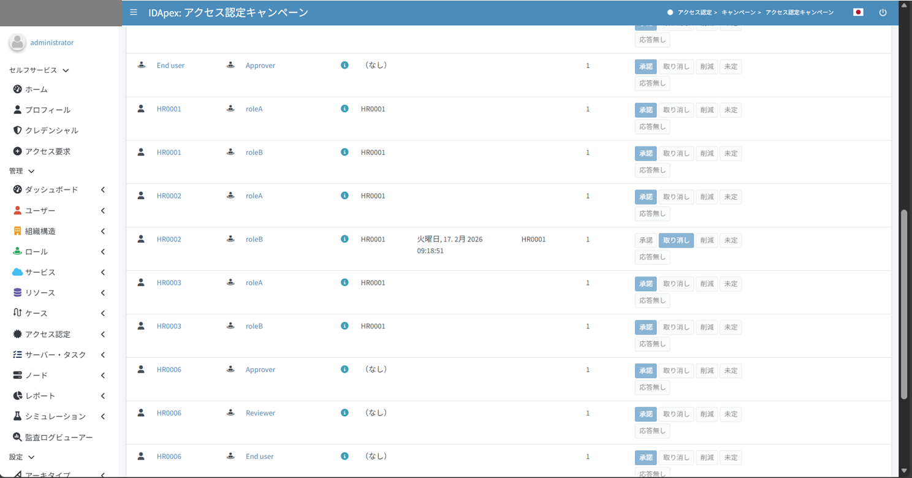Image resolution: width=912 pixels, height=478 pixels.
Task: Expand the ユーザー submenu chevron
Action: (103, 211)
